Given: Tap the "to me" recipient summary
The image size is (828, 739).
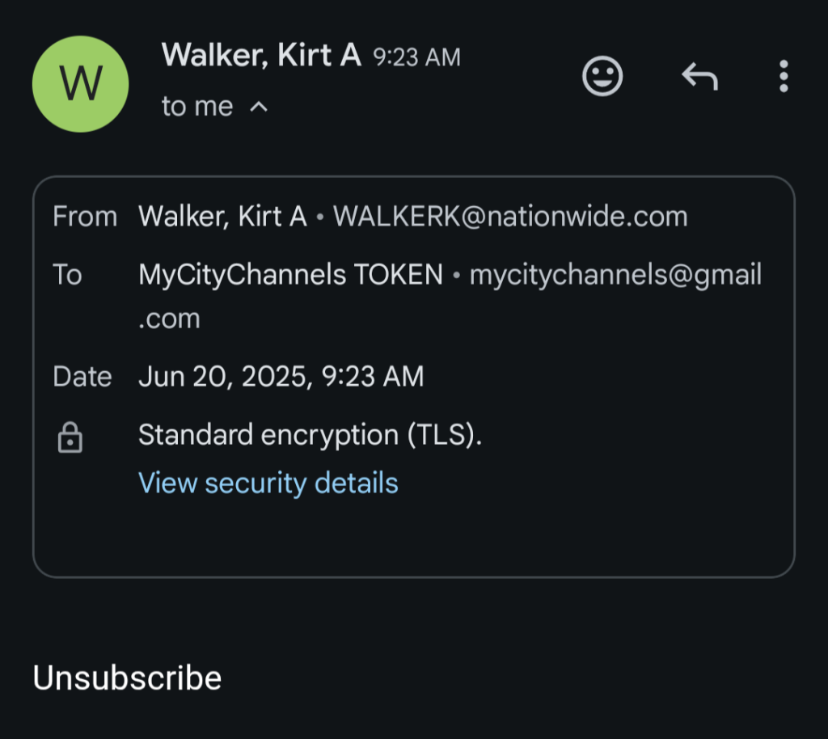Looking at the screenshot, I should 197,107.
